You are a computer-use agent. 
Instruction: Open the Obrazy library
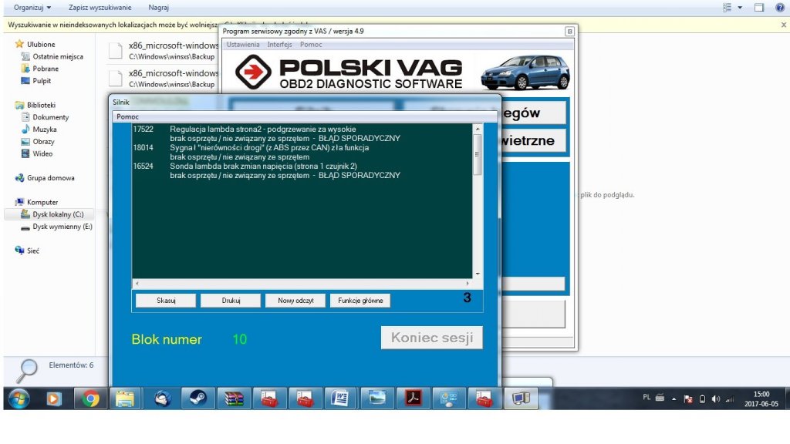pyautogui.click(x=43, y=142)
